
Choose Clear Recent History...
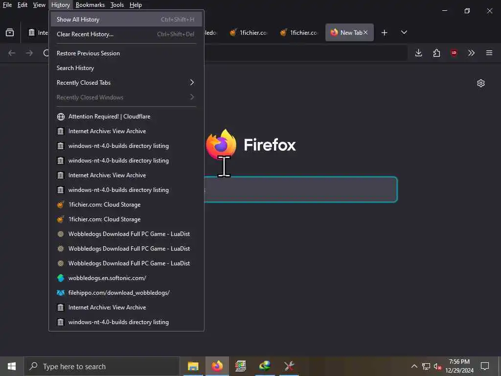[126, 34]
